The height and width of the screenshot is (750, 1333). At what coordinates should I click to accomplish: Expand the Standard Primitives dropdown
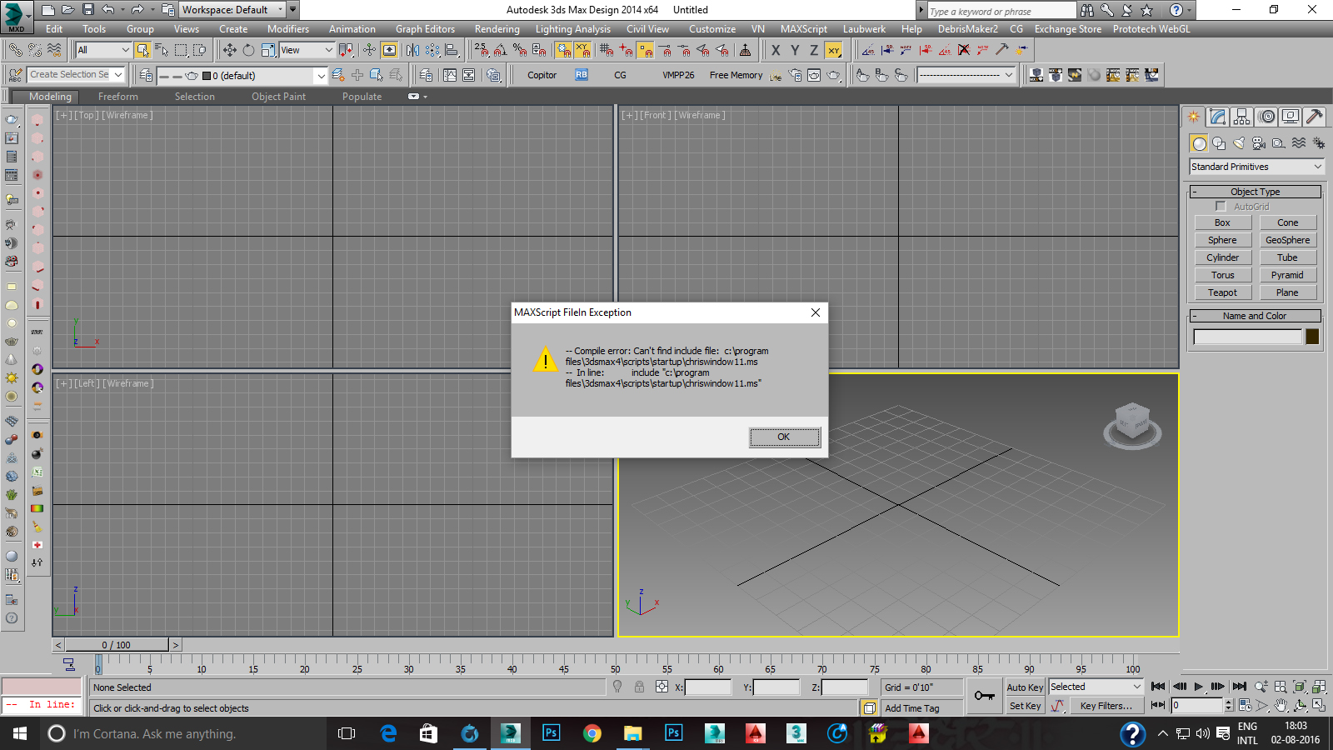[x=1256, y=167]
